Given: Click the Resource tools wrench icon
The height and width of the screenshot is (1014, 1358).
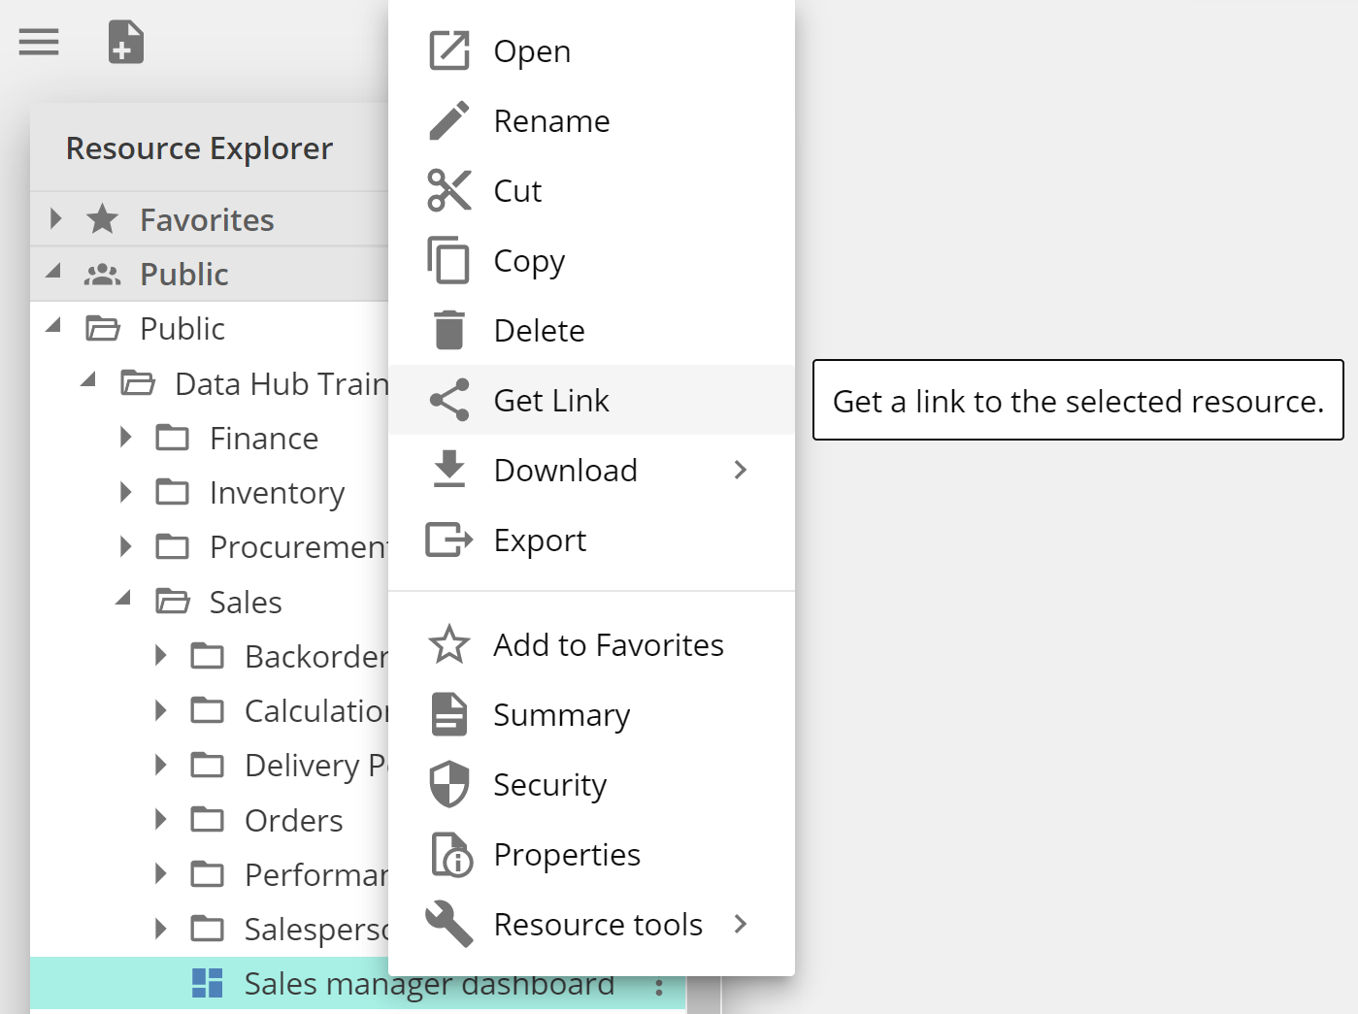Looking at the screenshot, I should point(449,924).
